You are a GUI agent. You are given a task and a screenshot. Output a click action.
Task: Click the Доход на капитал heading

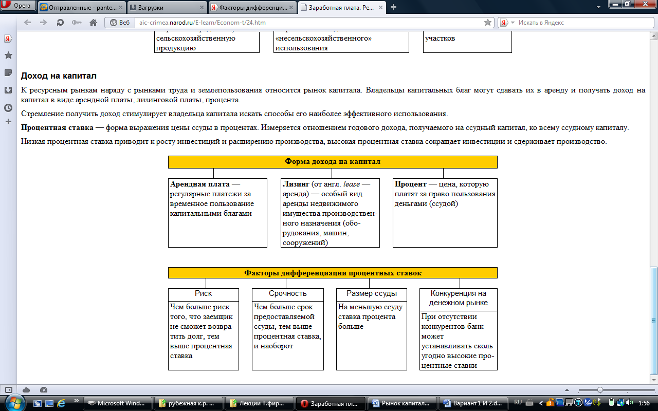59,76
